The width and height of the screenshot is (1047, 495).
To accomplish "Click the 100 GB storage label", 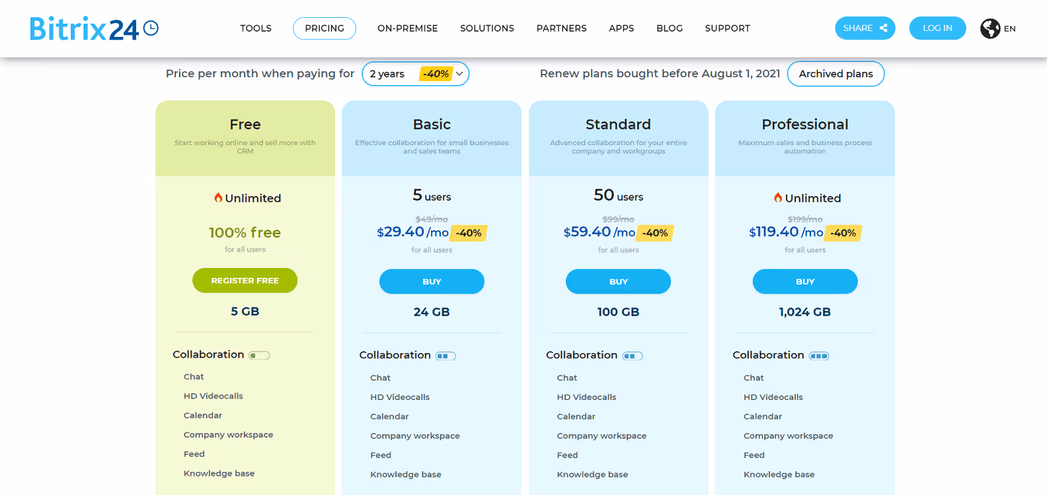I will (x=618, y=312).
